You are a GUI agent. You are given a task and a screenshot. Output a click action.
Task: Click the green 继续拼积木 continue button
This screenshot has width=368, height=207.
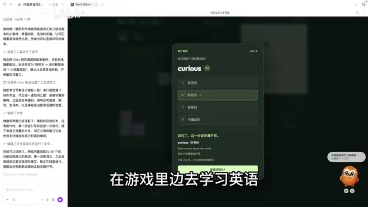point(218,169)
